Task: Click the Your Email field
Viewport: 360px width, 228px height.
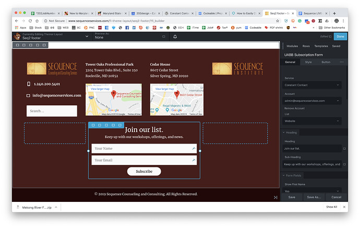Action: (x=144, y=160)
